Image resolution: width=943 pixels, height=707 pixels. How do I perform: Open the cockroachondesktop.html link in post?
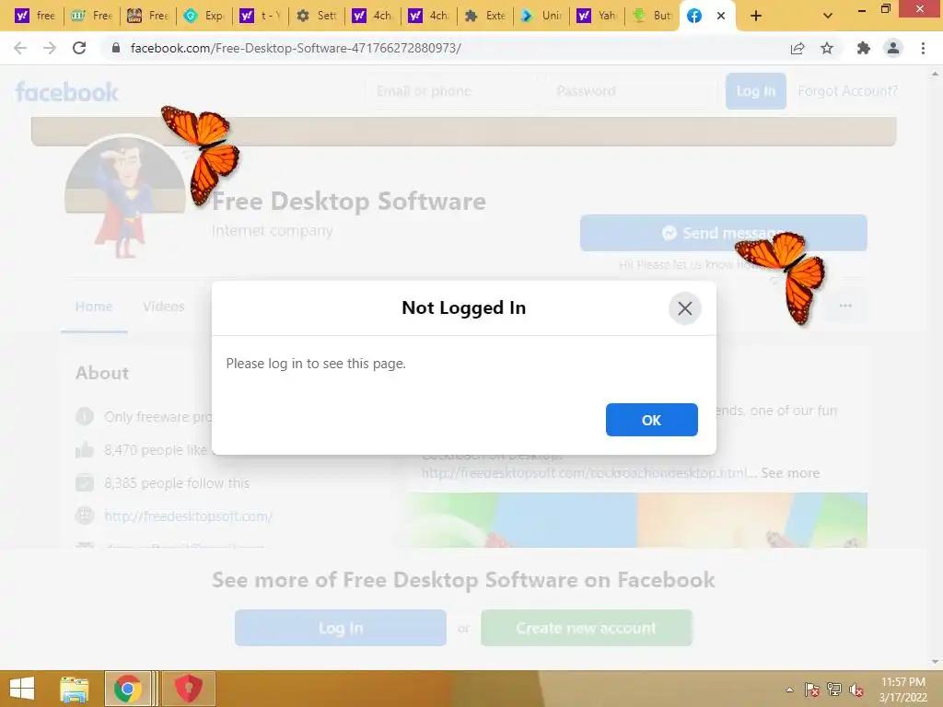[588, 473]
